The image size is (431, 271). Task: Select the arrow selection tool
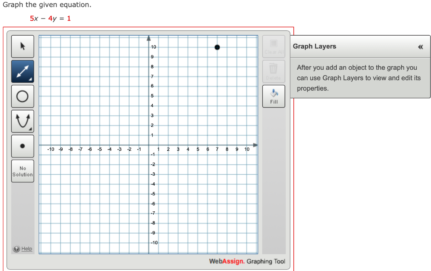(x=22, y=46)
